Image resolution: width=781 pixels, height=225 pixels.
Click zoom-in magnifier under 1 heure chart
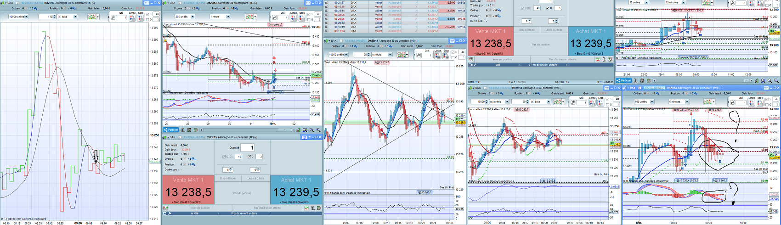(x=318, y=130)
